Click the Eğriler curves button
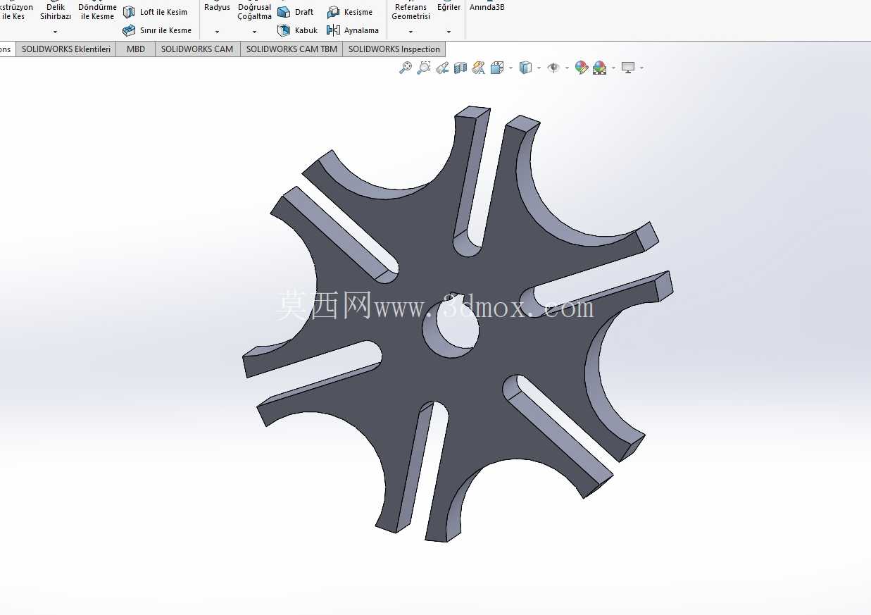Image resolution: width=871 pixels, height=615 pixels. click(x=449, y=8)
